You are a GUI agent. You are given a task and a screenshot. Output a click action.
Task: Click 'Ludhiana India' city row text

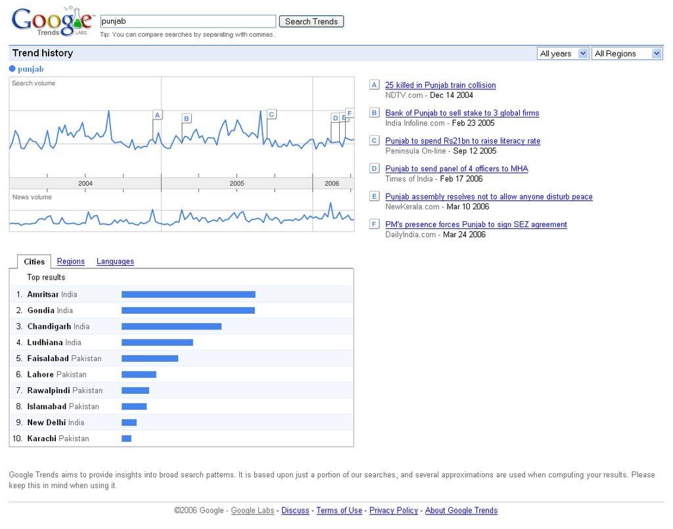point(54,343)
